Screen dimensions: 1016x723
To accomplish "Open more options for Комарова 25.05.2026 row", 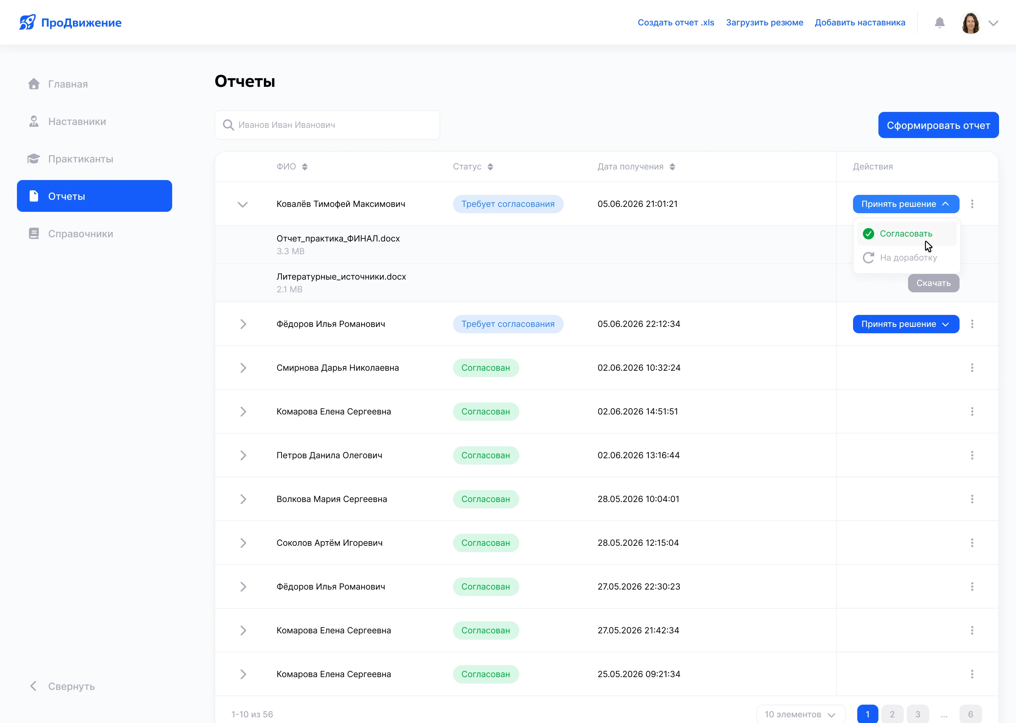I will click(972, 674).
